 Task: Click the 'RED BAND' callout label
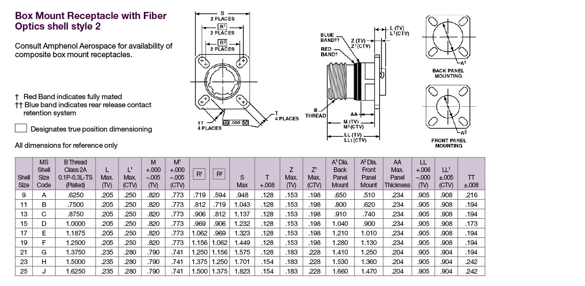329,51
